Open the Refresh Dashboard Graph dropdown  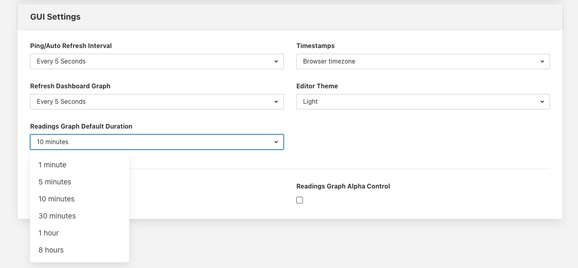point(157,102)
